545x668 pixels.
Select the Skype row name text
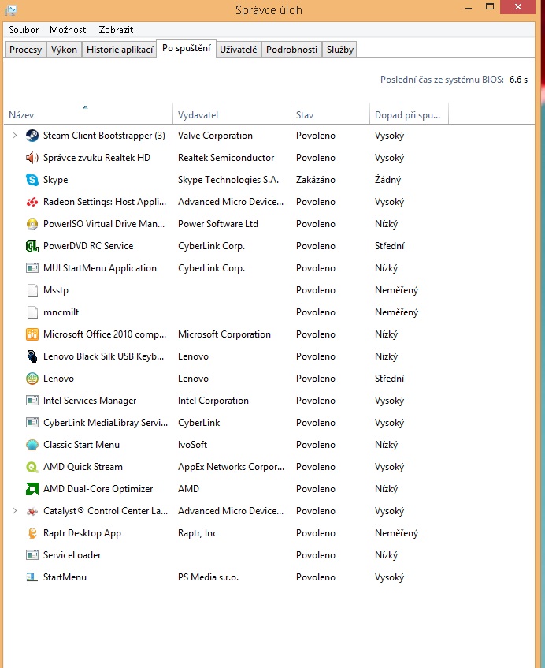click(56, 180)
